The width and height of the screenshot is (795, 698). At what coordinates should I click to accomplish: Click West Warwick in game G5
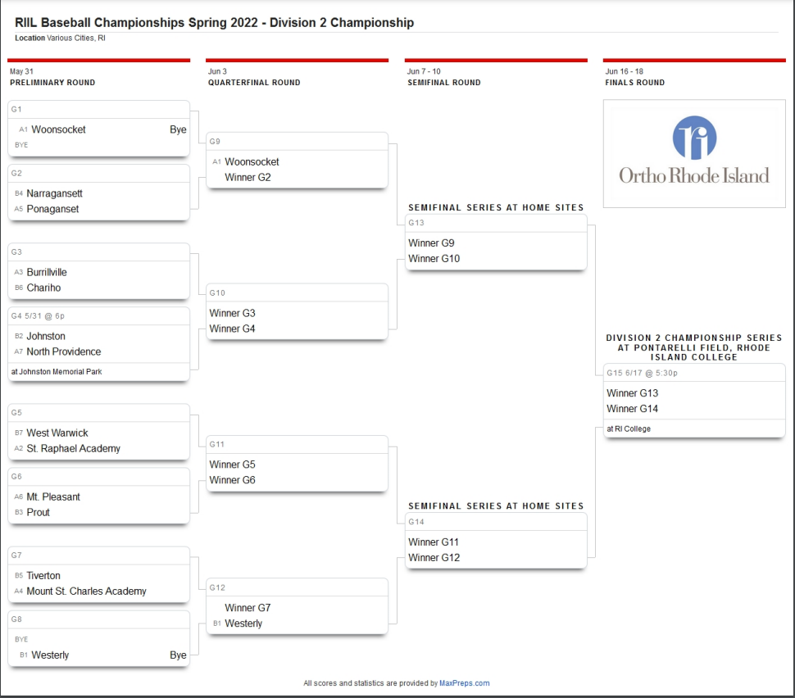pos(57,433)
